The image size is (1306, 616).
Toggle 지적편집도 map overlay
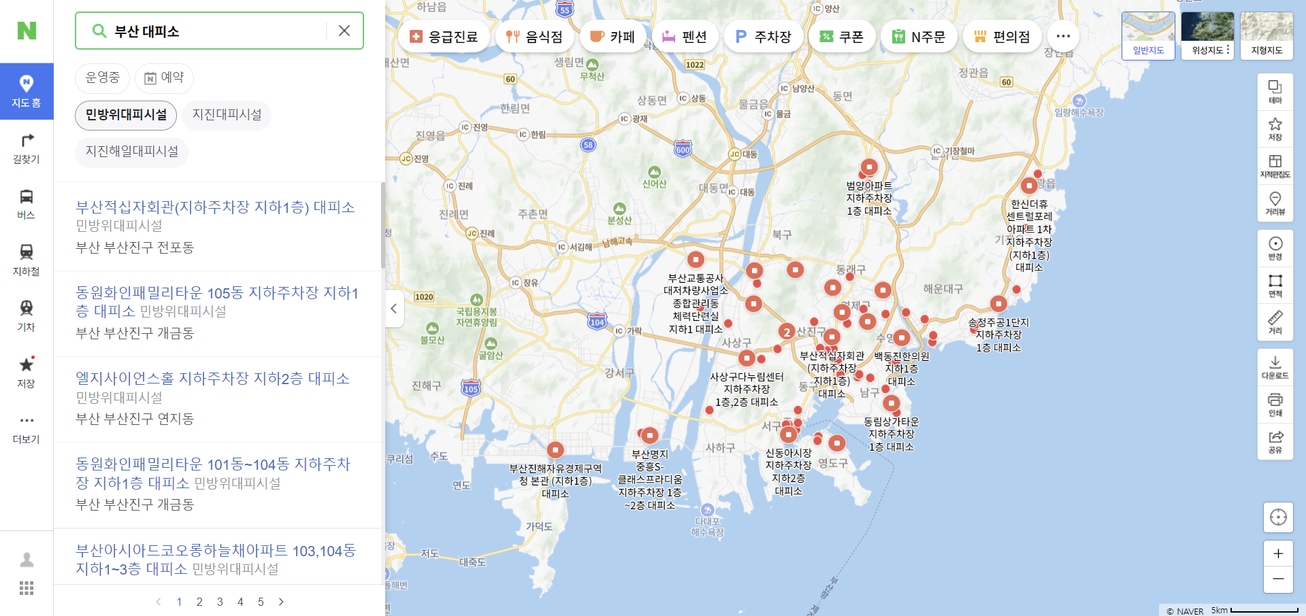click(x=1275, y=166)
